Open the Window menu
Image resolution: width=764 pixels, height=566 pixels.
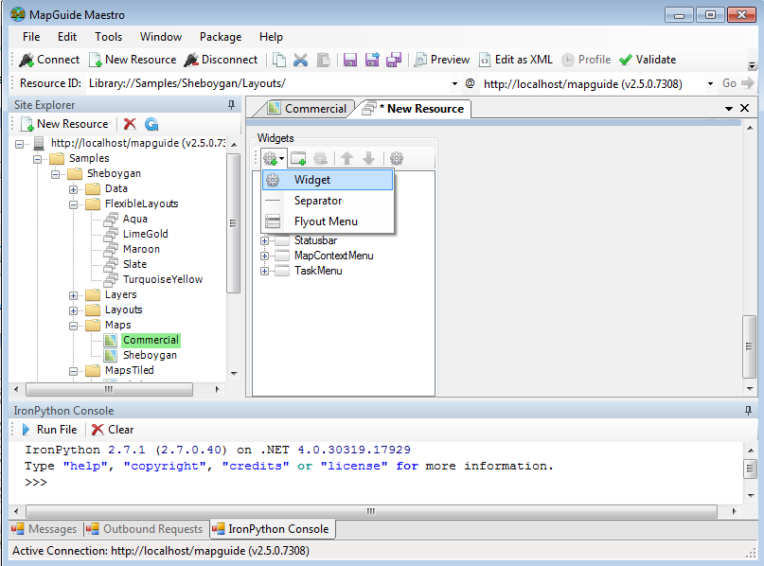pos(161,37)
